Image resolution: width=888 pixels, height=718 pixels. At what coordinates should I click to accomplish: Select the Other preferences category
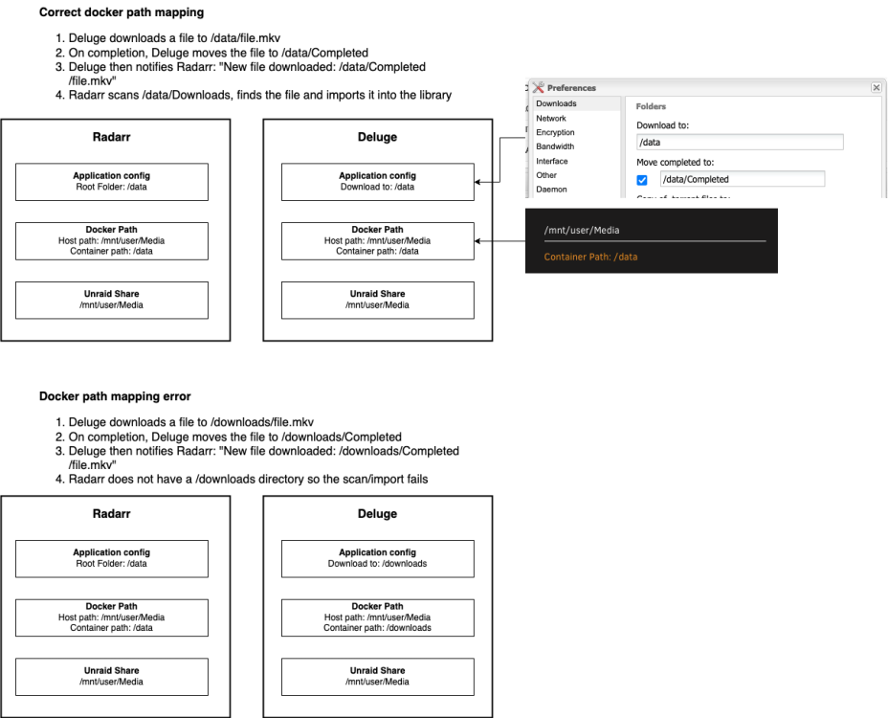[x=546, y=175]
